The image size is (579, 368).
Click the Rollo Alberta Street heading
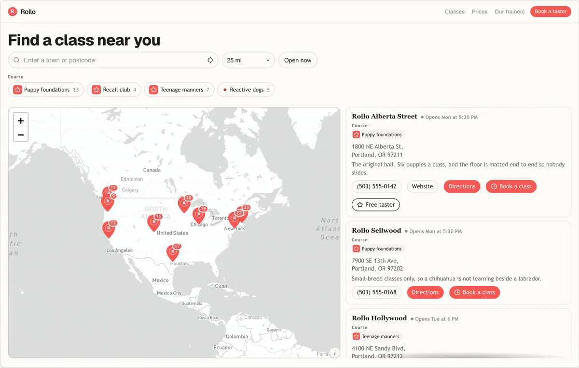(384, 117)
